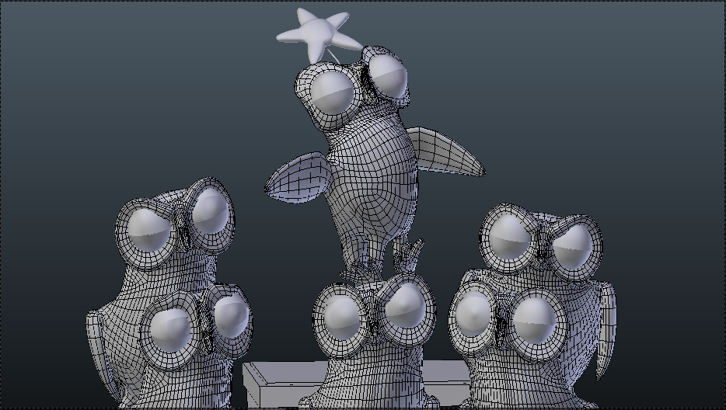This screenshot has height=410, width=726.
Task: Click the bottom center owl's right eye
Action: tap(404, 307)
